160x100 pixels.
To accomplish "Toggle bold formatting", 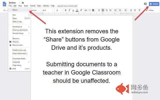I will pyautogui.click(x=66, y=10).
